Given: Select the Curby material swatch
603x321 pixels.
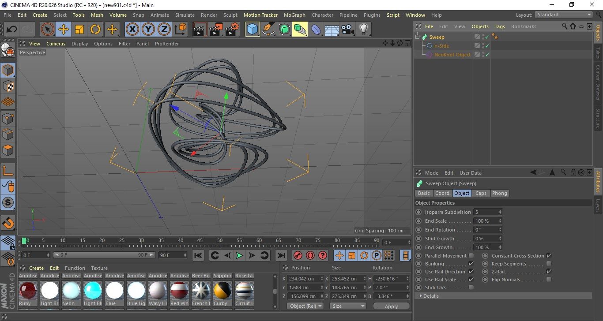Looking at the screenshot, I should [x=222, y=291].
